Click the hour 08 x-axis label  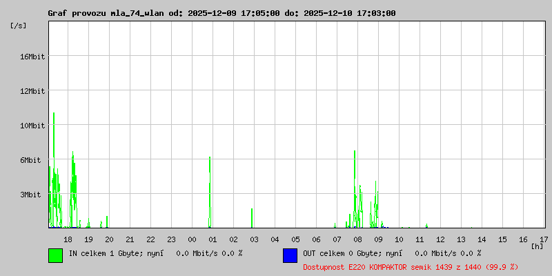(x=357, y=239)
